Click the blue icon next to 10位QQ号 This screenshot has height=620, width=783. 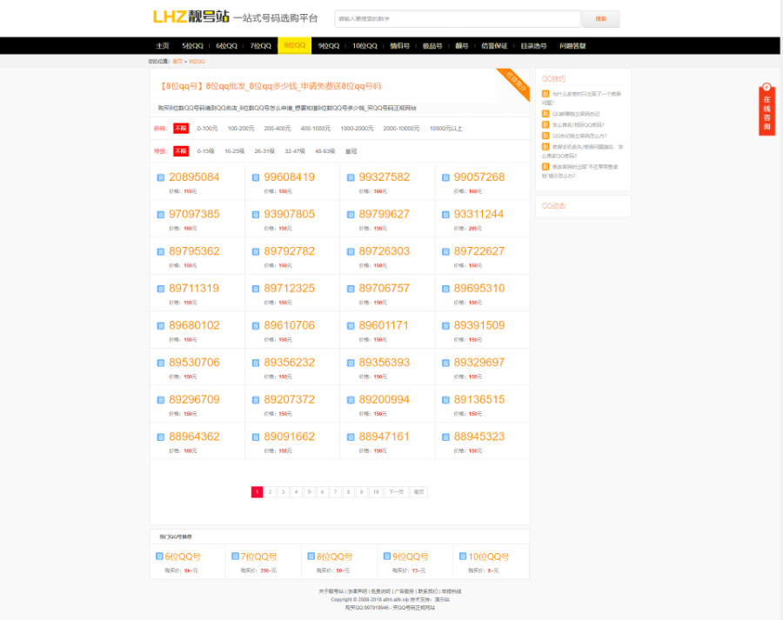(x=462, y=557)
